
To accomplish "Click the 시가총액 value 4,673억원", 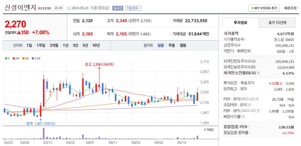I will point(285,34).
